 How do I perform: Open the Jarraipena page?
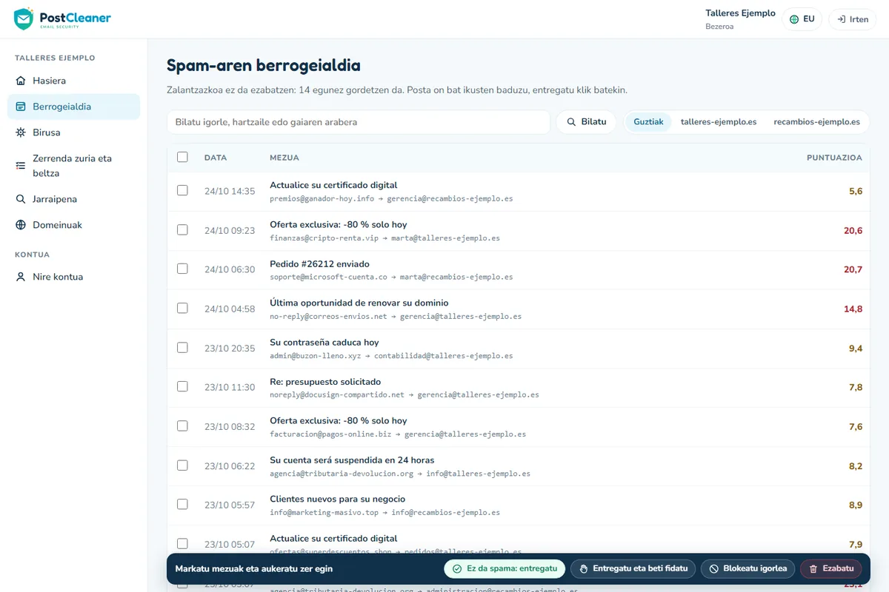pyautogui.click(x=73, y=199)
